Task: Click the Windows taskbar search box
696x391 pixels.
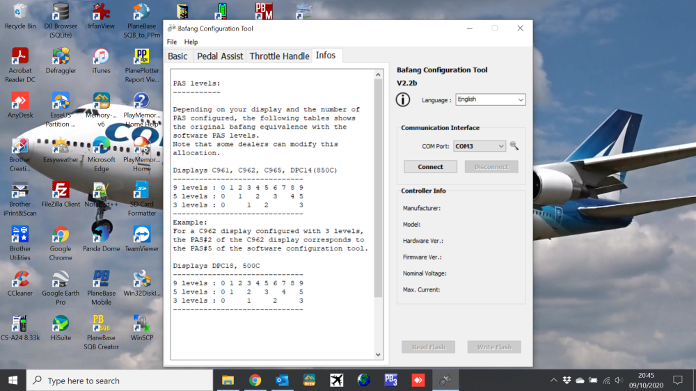Action: [x=120, y=381]
